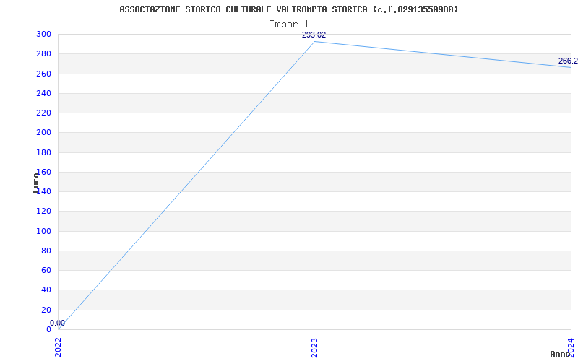Click the 80 y-axis tick label
Image resolution: width=578 pixels, height=361 pixels.
46,251
